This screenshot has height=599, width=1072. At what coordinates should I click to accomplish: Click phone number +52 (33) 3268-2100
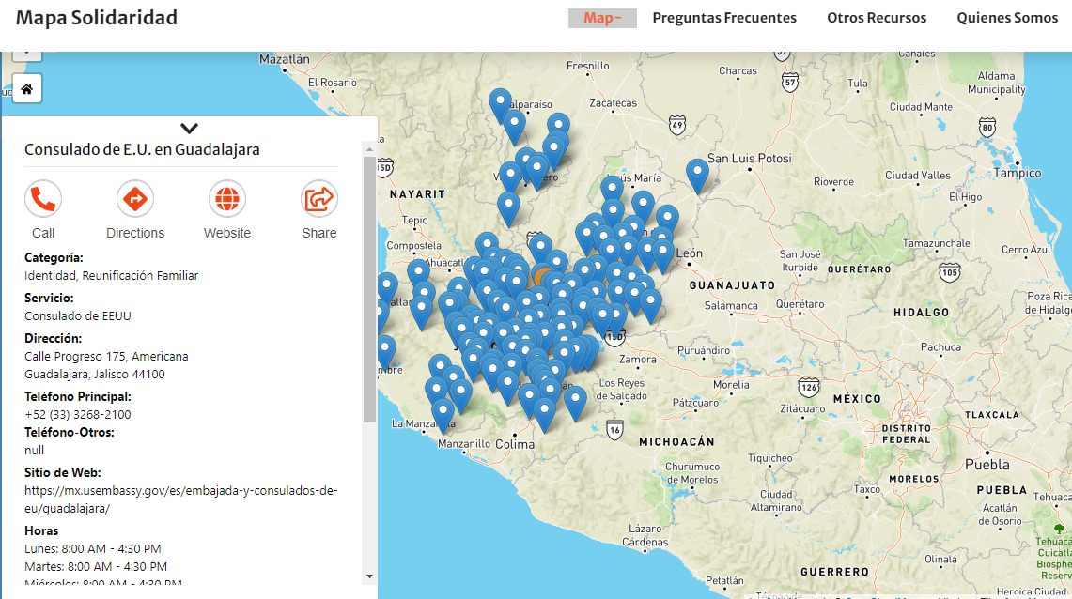point(78,414)
